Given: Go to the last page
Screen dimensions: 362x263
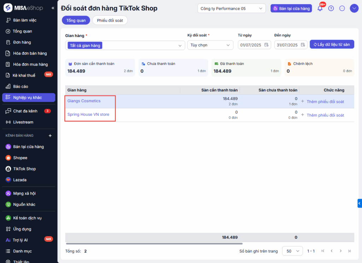Looking at the screenshot, I should click(350, 251).
